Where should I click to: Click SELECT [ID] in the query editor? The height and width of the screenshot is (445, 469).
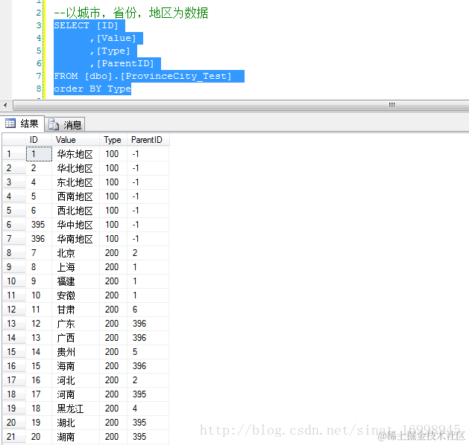point(86,25)
